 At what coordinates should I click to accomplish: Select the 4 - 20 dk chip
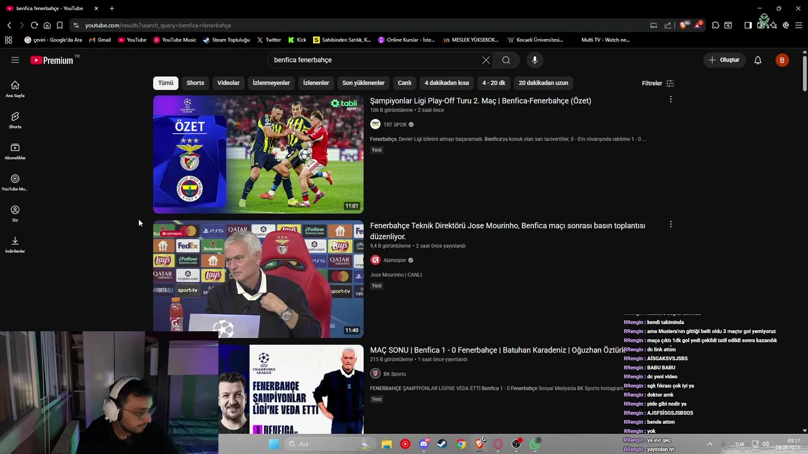tap(494, 83)
